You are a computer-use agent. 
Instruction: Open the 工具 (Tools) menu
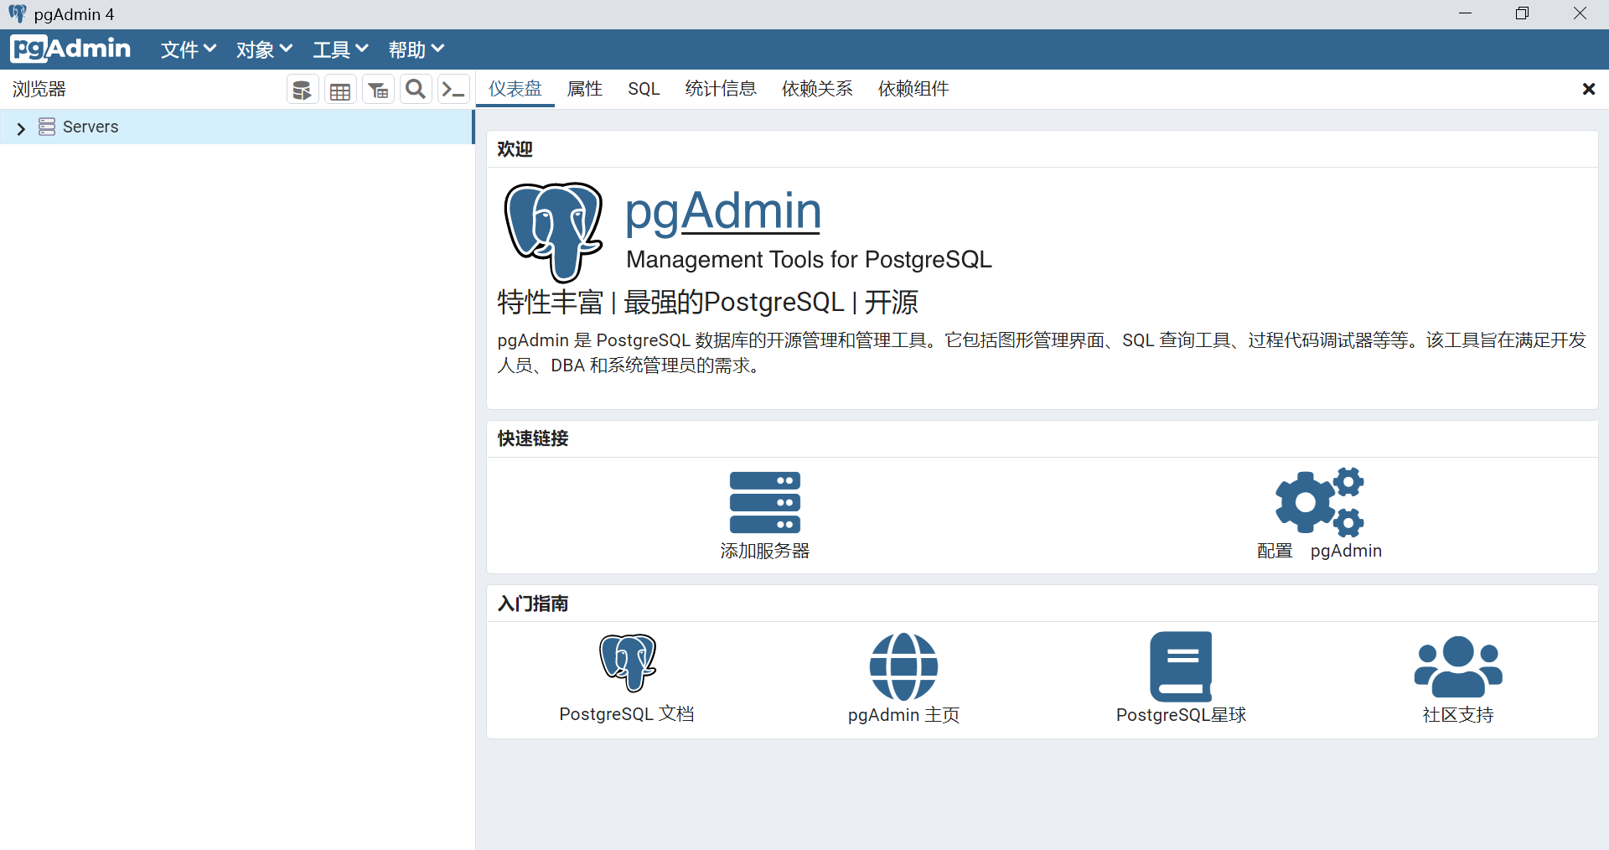coord(340,49)
